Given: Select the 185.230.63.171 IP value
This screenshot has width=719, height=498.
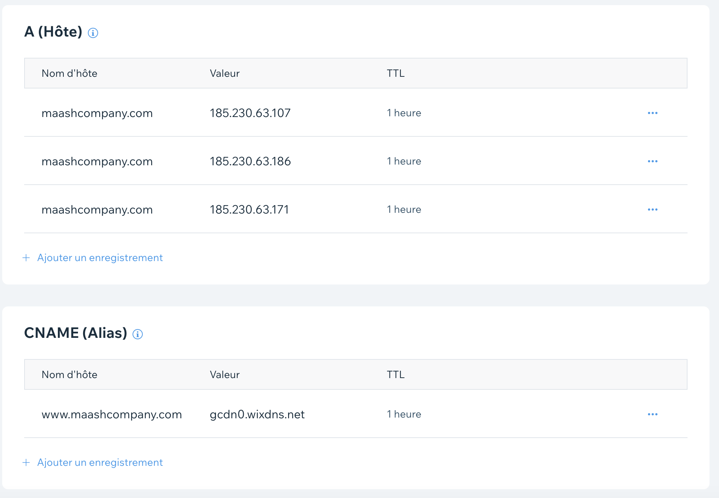Looking at the screenshot, I should click(249, 210).
